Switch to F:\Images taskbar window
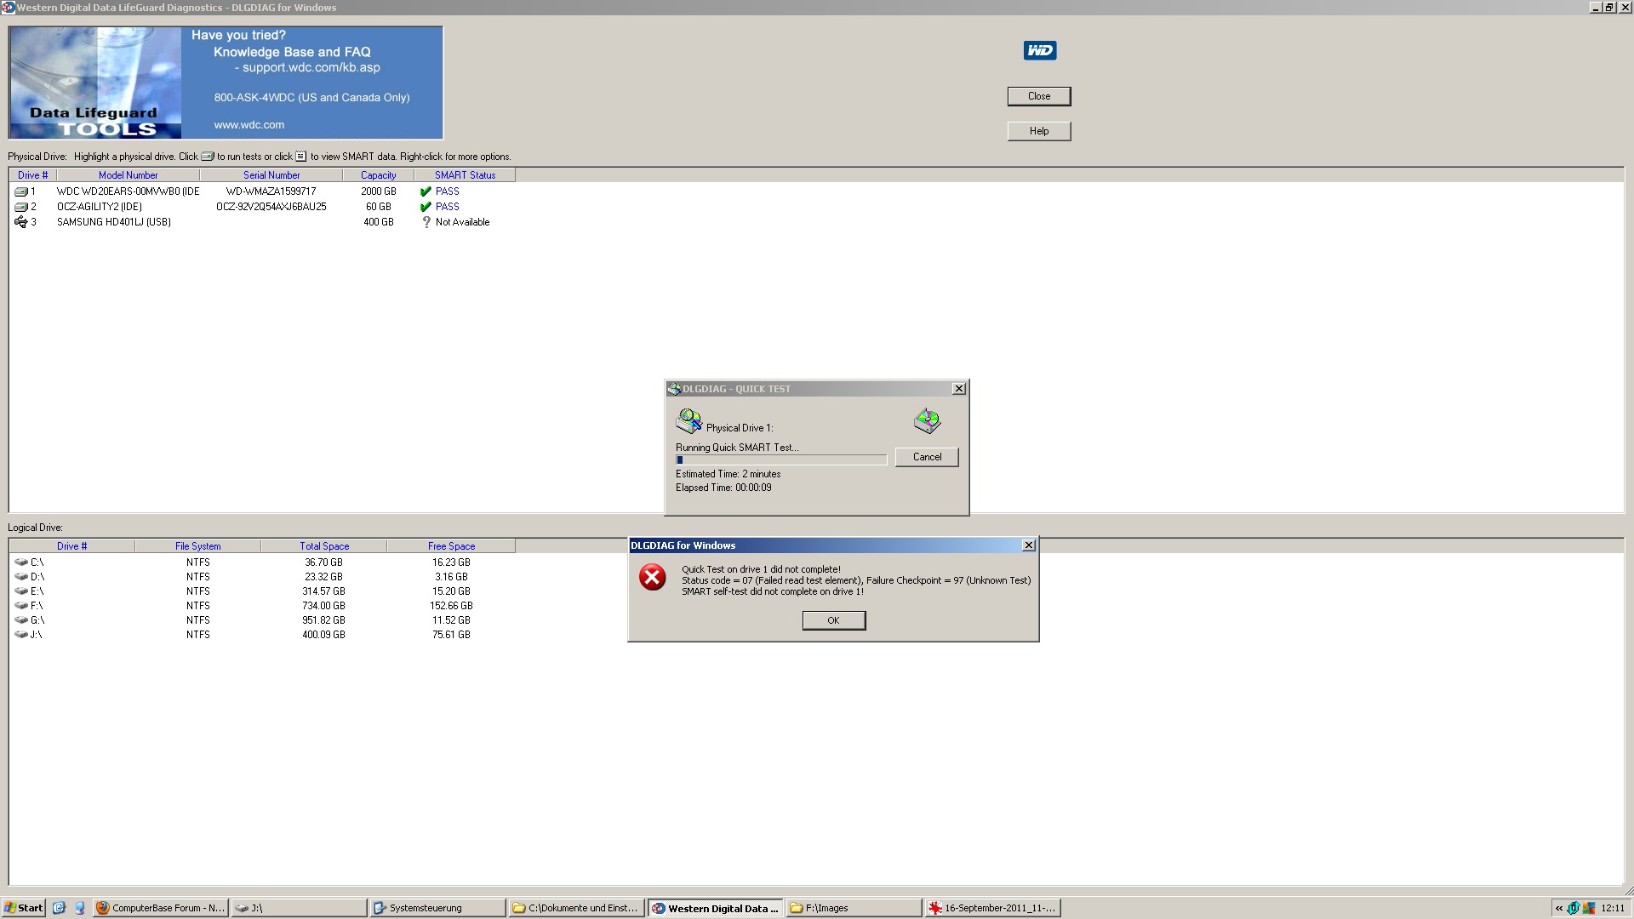The height and width of the screenshot is (919, 1634). (x=854, y=908)
